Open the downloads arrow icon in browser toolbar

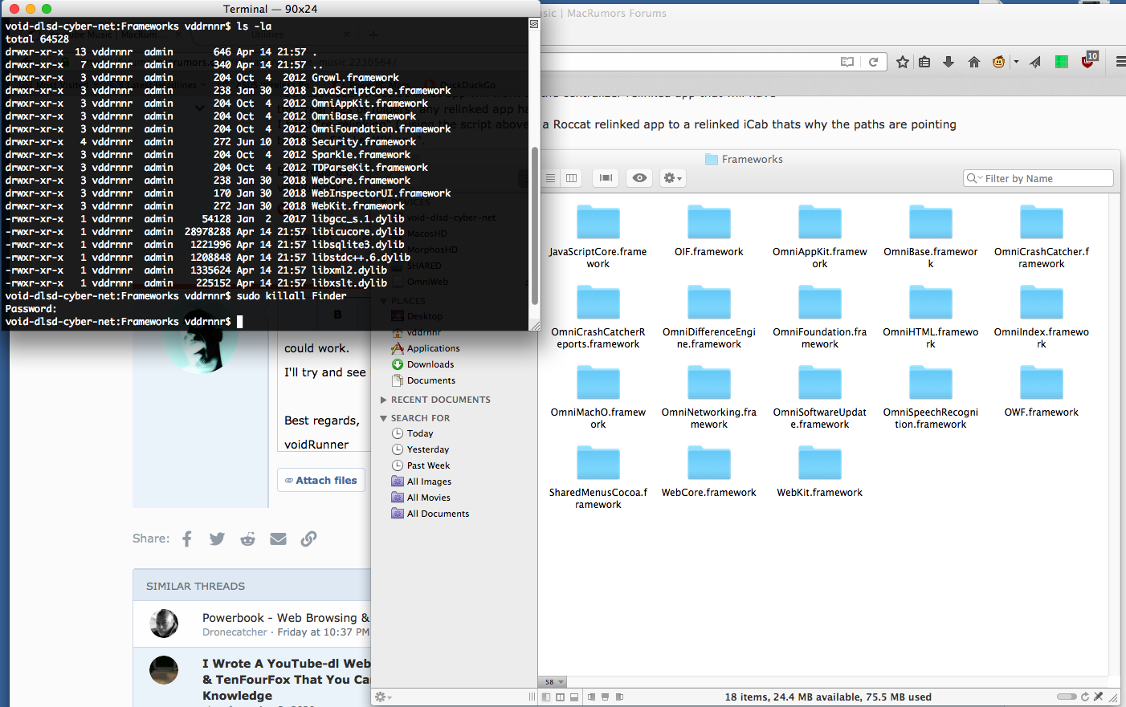click(x=949, y=62)
